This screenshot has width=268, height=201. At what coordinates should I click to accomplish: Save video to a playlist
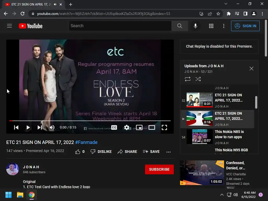point(151,152)
